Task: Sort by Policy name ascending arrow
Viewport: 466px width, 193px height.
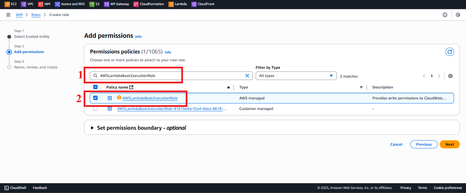Action: click(228, 87)
